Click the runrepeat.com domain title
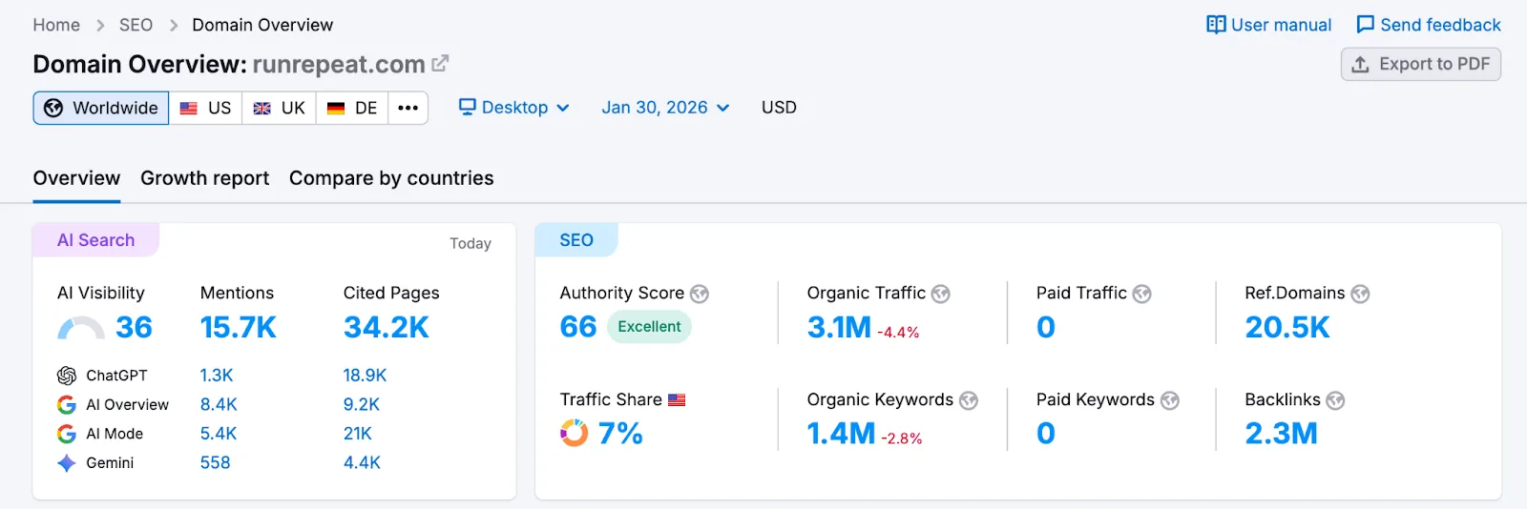The image size is (1527, 509). pos(339,64)
